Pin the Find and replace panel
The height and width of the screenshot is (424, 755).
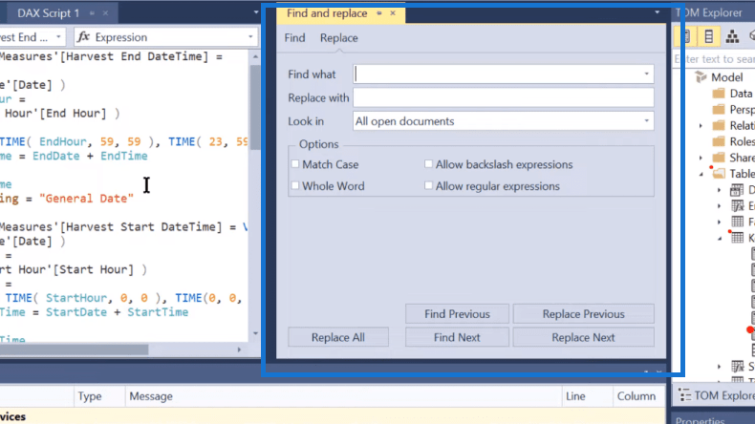(x=379, y=13)
